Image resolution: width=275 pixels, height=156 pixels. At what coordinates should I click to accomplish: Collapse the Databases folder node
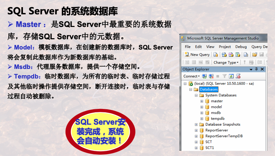click(191, 89)
